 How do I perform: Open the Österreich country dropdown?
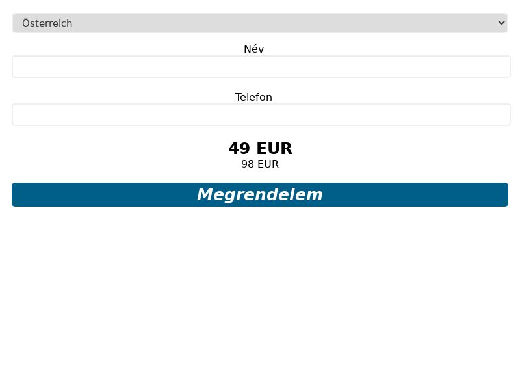click(259, 23)
